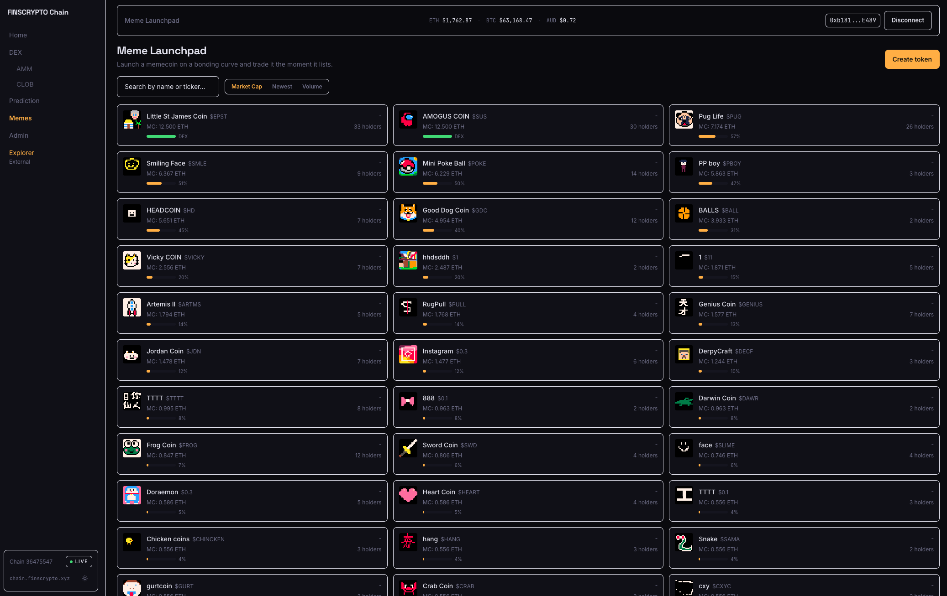The image size is (947, 596).
Task: Click the Snake token icon
Action: click(x=684, y=542)
